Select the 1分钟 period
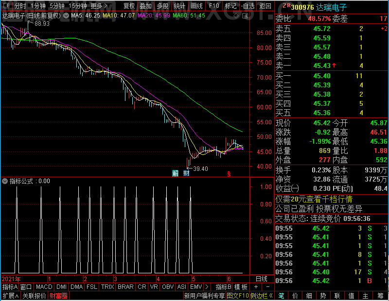 [x=38, y=6]
